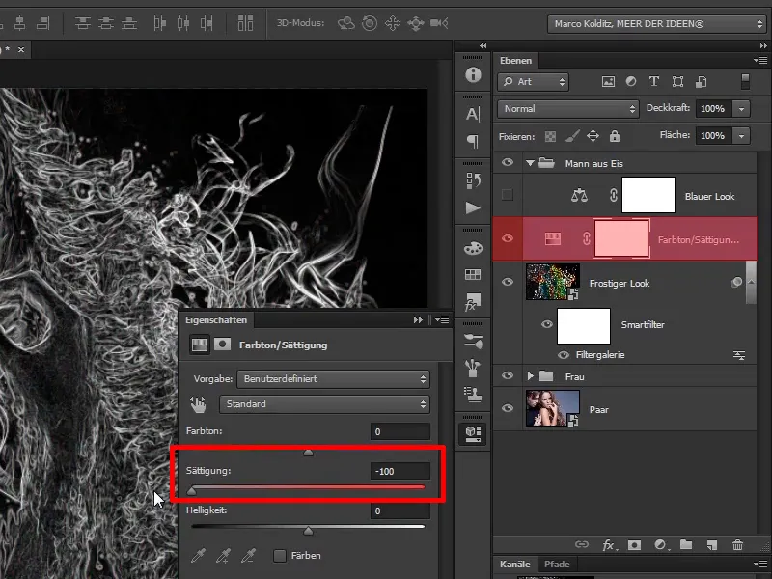The image size is (772, 579).
Task: Open the Brush presets panel icon
Action: tap(473, 368)
